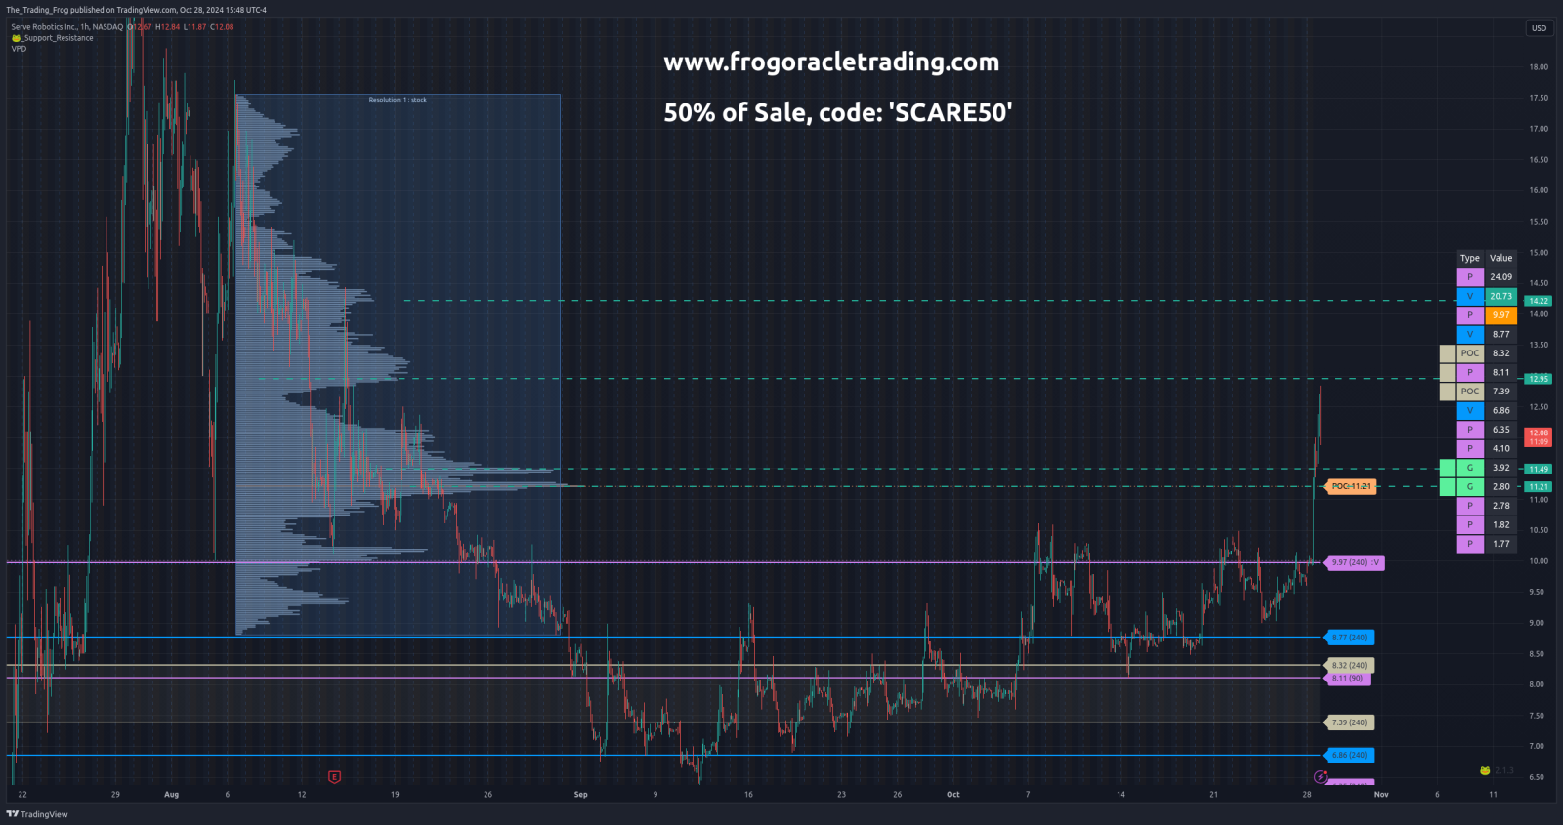1563x825 pixels.
Task: Click the purple 8.11 (90) level label
Action: tap(1347, 678)
